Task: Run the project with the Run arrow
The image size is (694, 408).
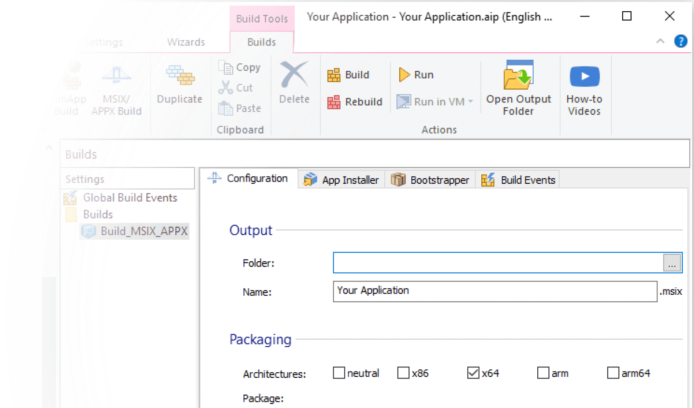Action: tap(404, 75)
